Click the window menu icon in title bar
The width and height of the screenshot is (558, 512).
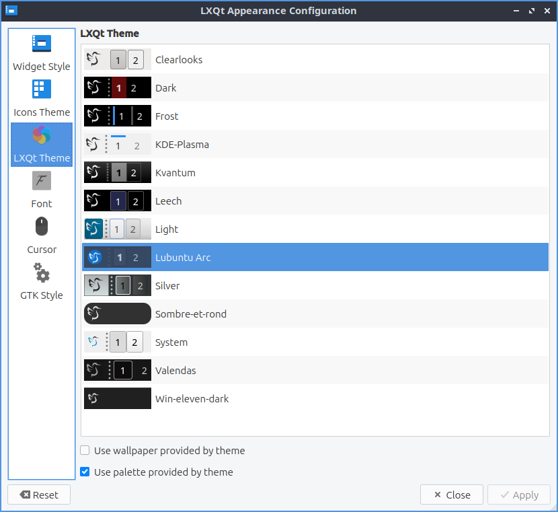11,11
